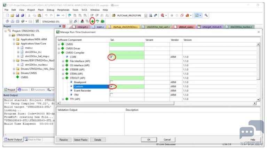Uncheck the CORE component checkbox

111,57
